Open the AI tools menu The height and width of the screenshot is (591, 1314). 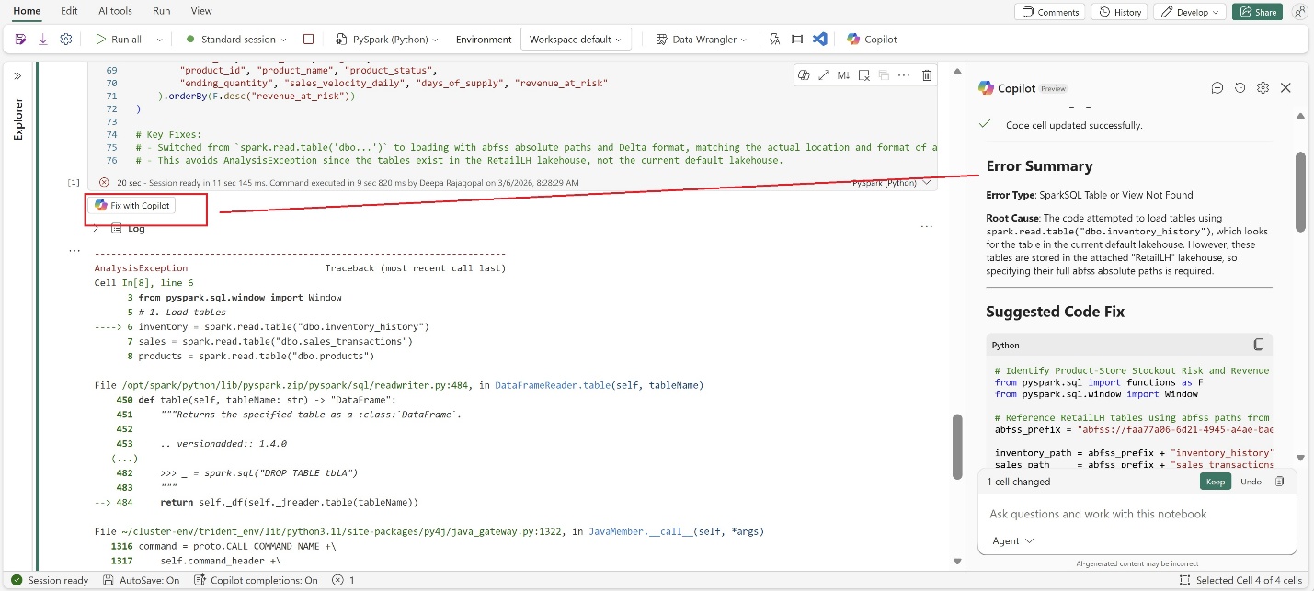(x=114, y=11)
